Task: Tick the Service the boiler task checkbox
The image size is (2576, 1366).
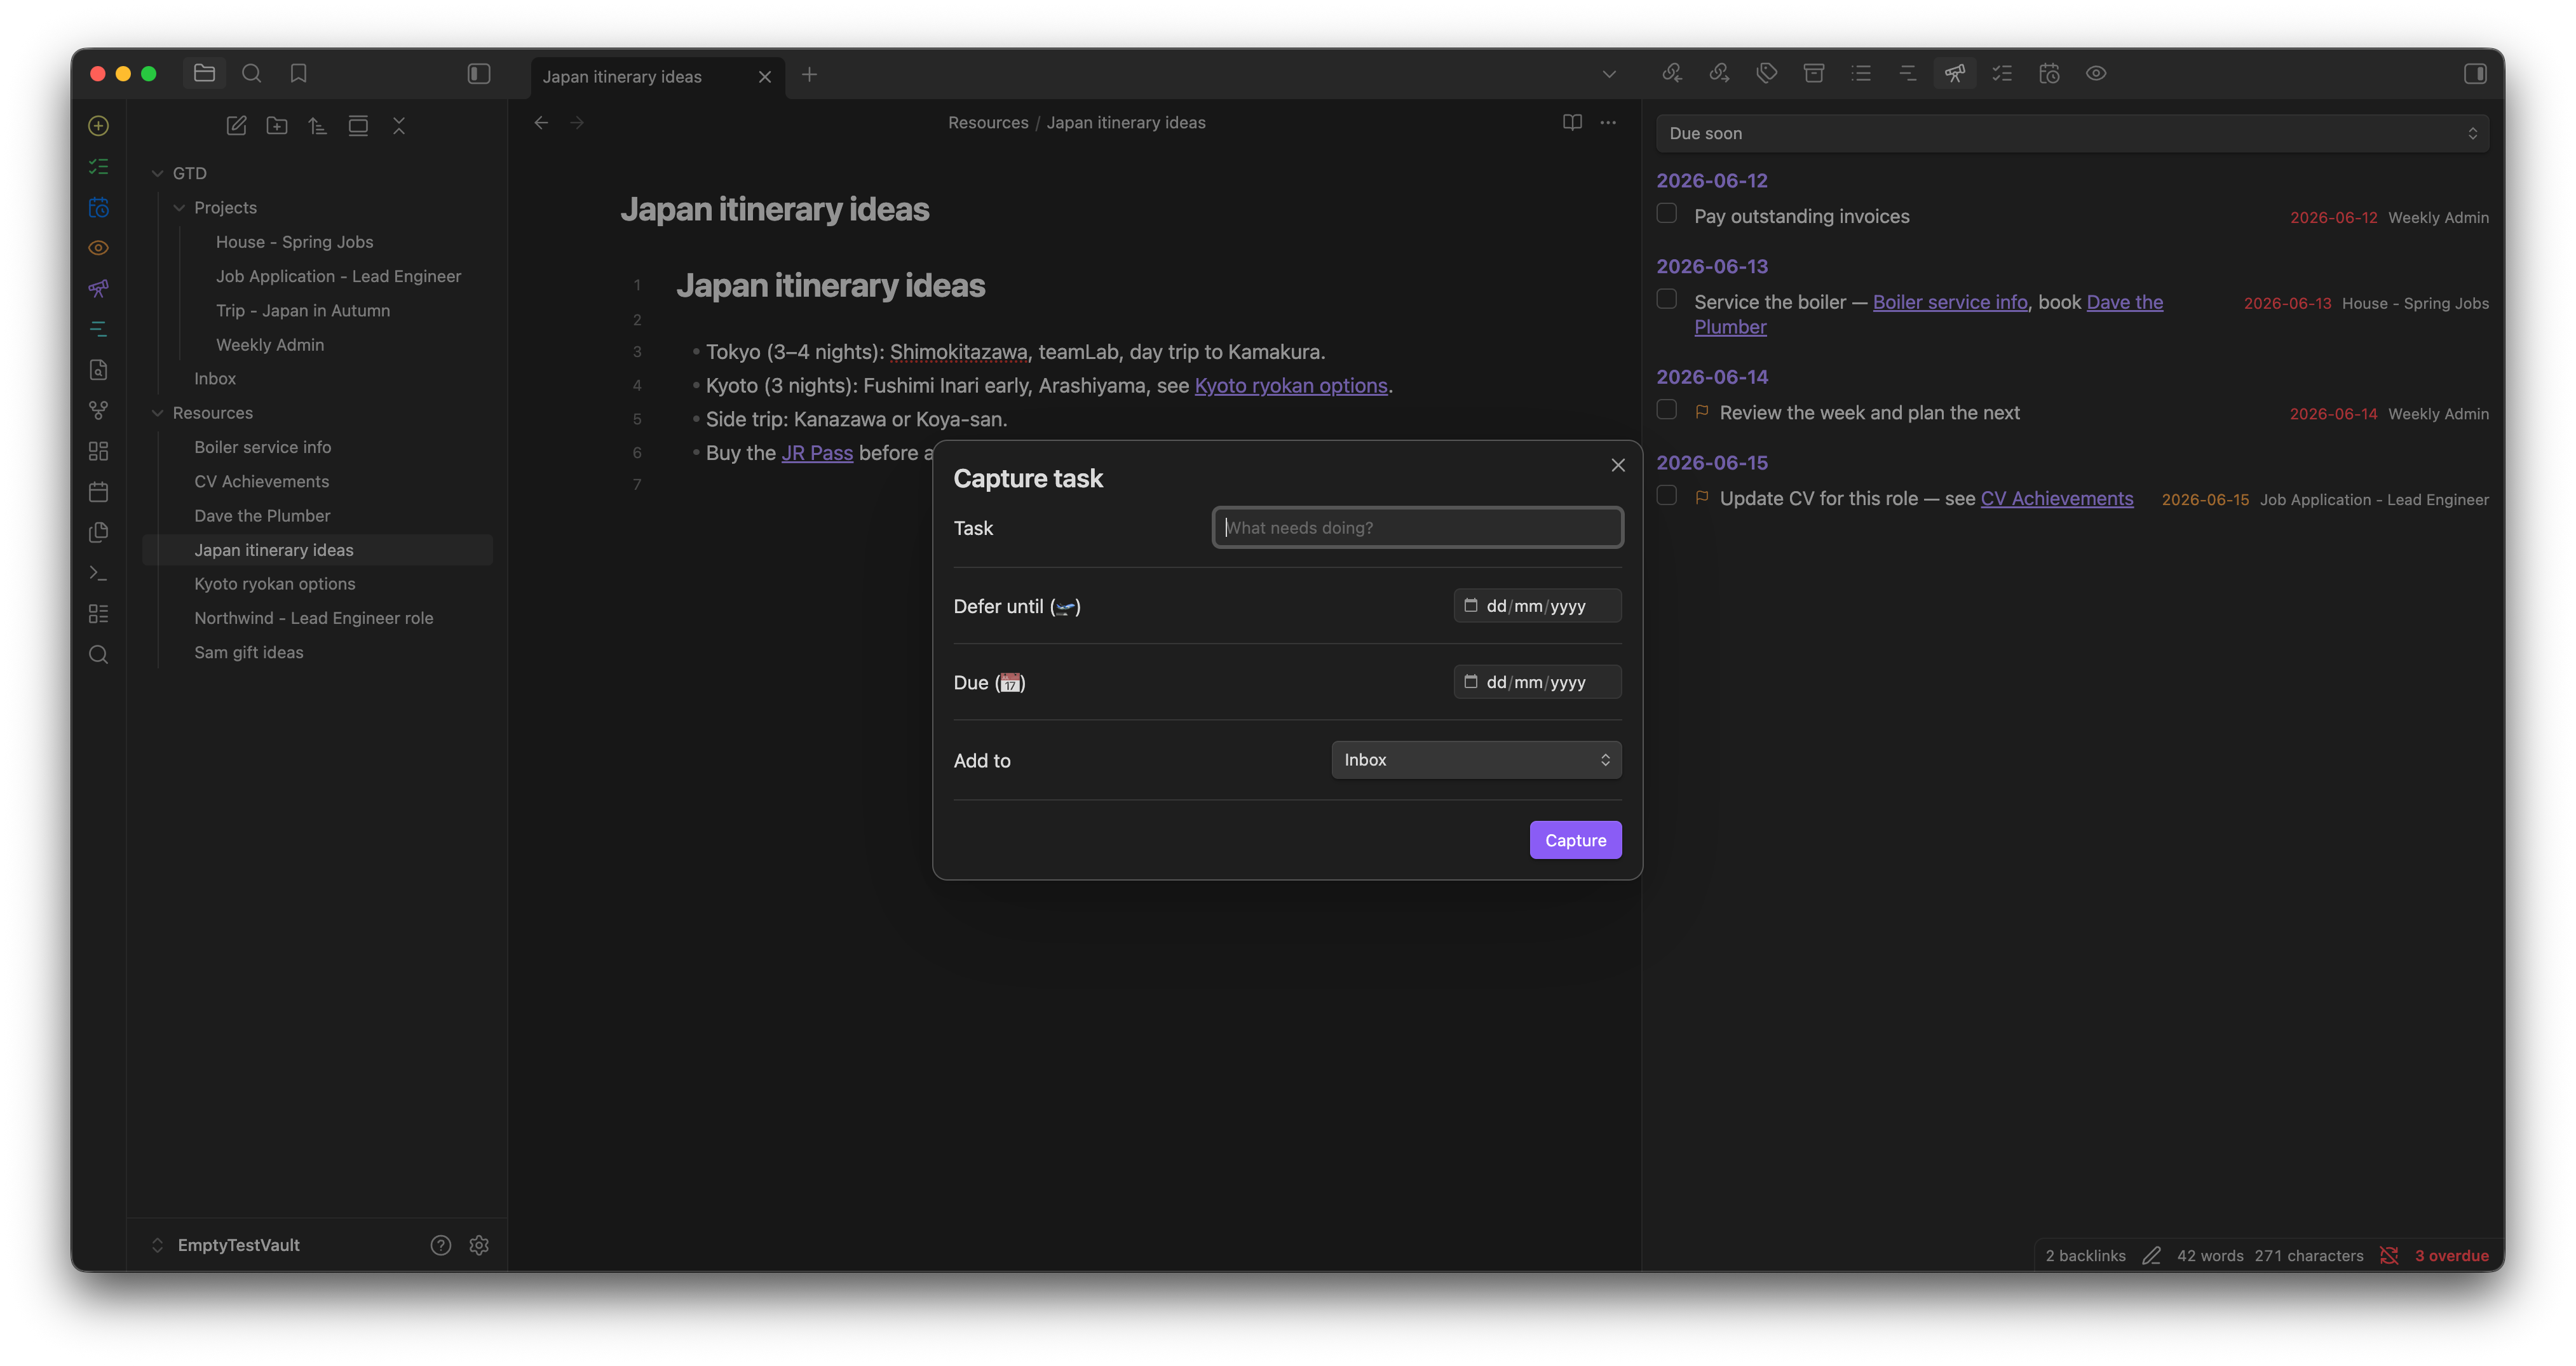Action: [1666, 299]
